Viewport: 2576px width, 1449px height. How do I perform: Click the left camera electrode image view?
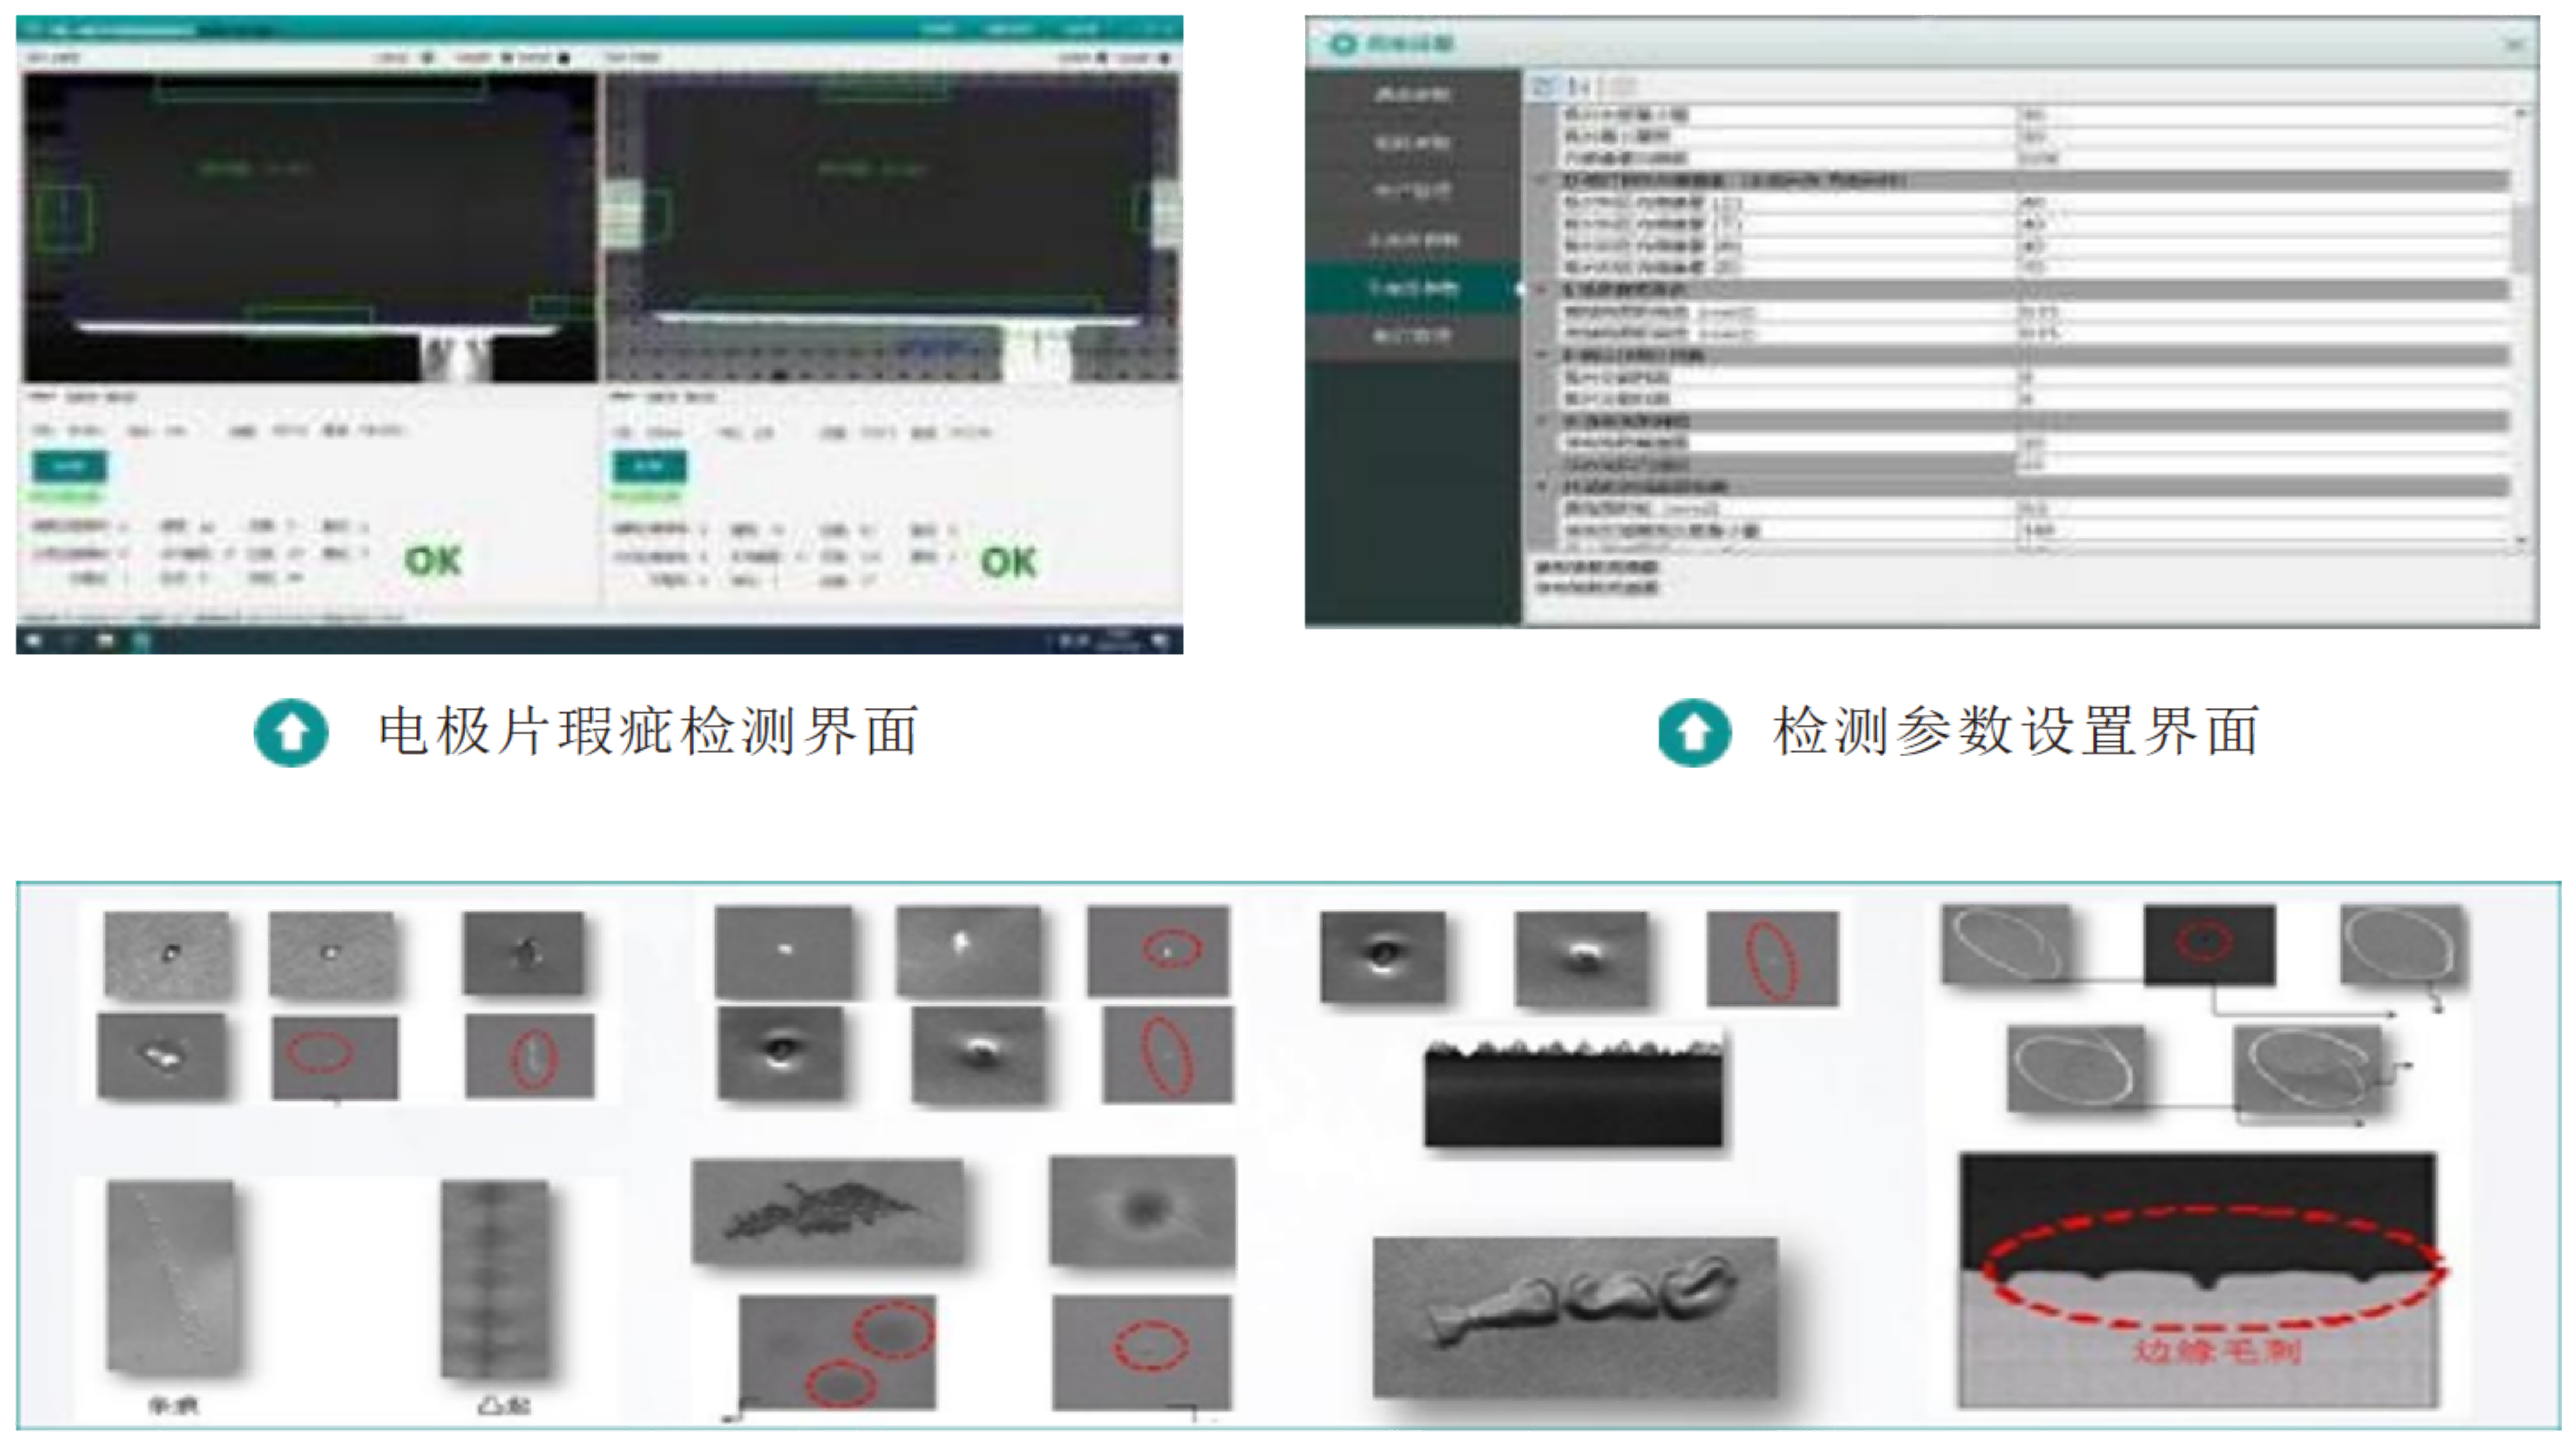click(x=311, y=227)
